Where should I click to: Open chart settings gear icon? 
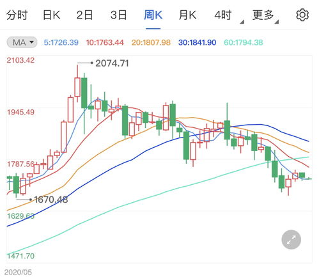pyautogui.click(x=302, y=15)
